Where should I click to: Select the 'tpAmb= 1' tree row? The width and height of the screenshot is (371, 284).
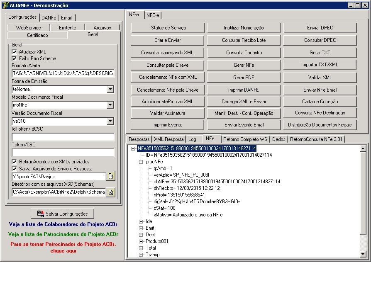(x=163, y=169)
